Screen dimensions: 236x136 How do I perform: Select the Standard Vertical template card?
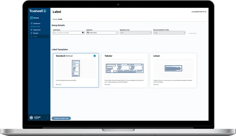76,70
